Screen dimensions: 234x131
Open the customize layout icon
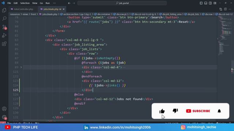pos(215,3)
